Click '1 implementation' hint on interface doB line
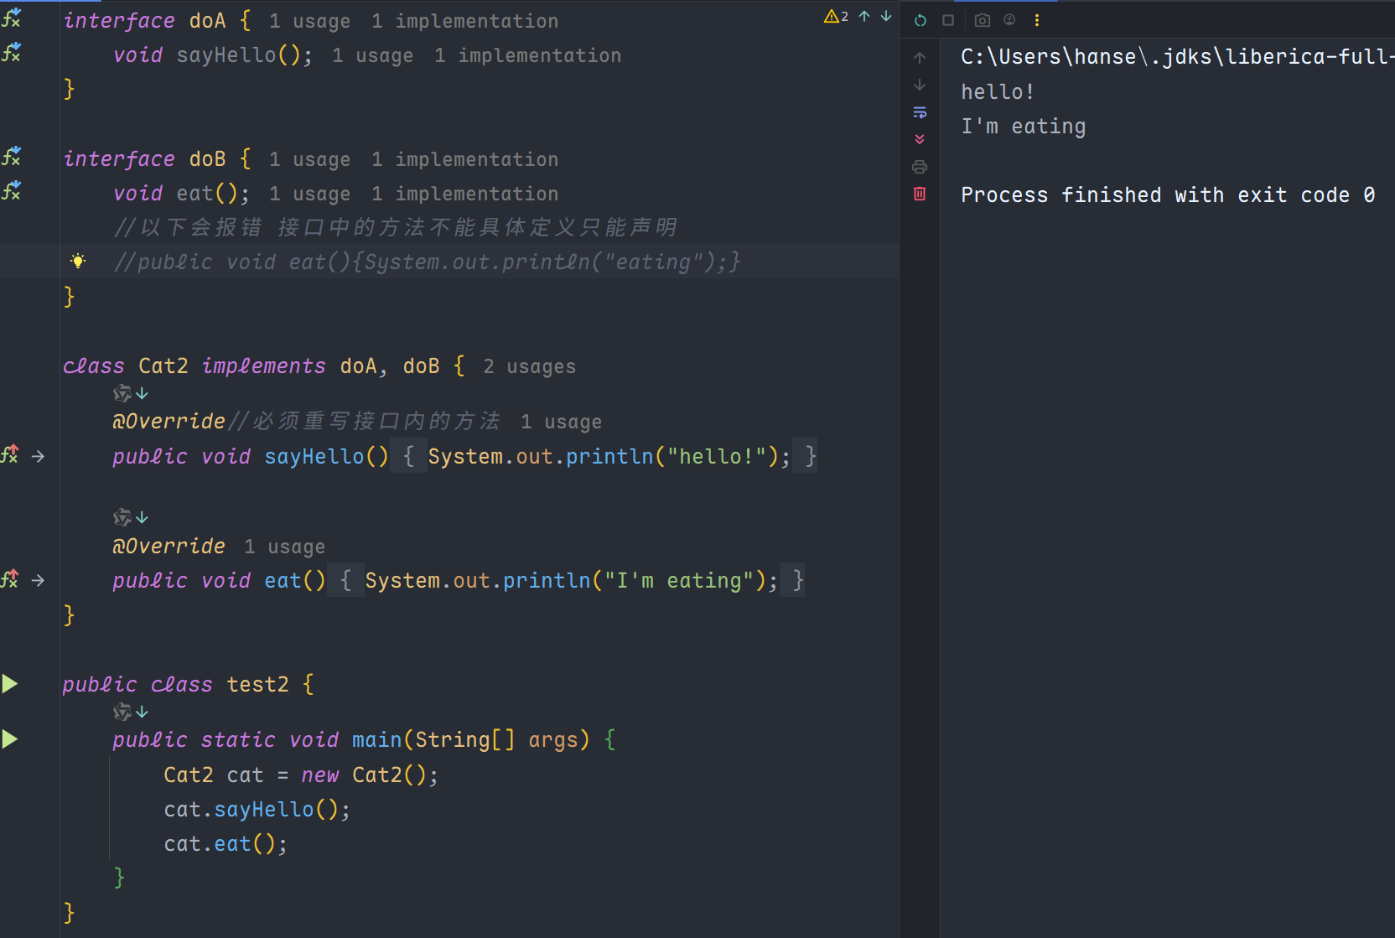1395x938 pixels. tap(465, 160)
